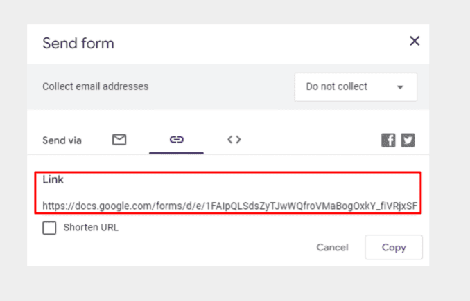Click the Link field label
Image resolution: width=470 pixels, height=301 pixels.
coord(53,179)
